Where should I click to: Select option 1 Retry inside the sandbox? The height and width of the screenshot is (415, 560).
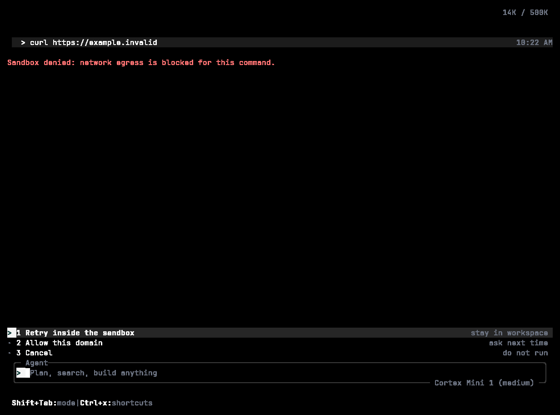280,333
